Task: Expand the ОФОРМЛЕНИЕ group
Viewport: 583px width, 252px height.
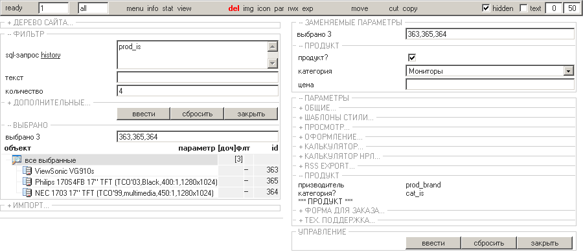Action: point(330,137)
